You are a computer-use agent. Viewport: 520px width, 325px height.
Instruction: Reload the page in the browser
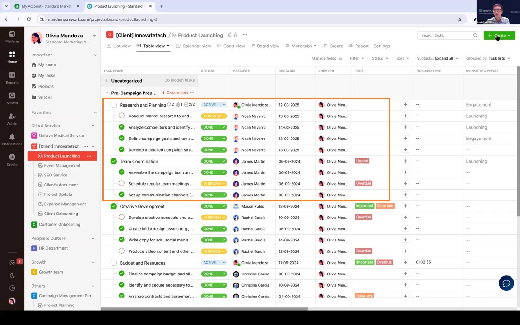click(28, 19)
